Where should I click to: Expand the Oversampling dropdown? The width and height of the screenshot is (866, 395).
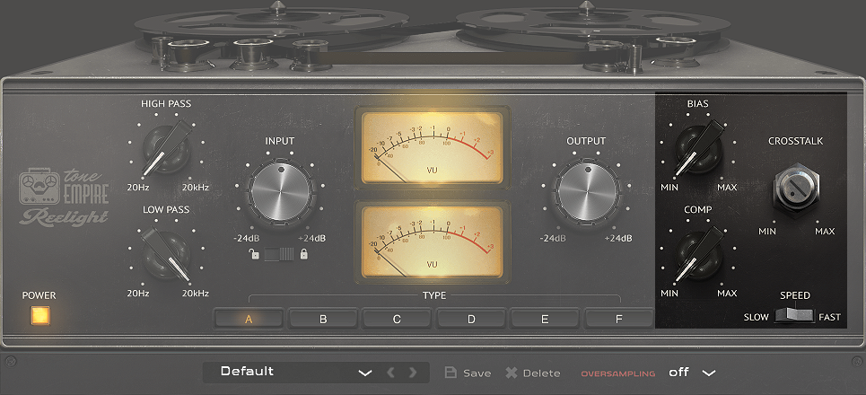click(709, 373)
